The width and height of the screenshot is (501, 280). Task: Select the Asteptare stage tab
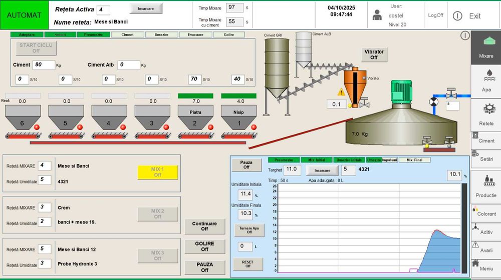pyautogui.click(x=27, y=34)
